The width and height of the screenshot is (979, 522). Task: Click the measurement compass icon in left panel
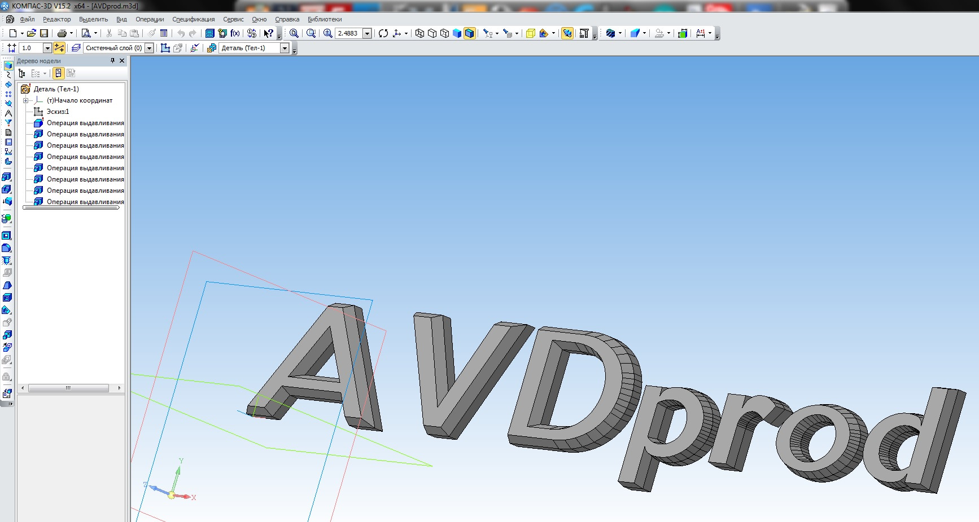(x=8, y=113)
